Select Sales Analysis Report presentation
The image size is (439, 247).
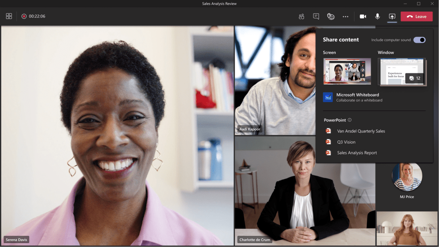tap(357, 153)
